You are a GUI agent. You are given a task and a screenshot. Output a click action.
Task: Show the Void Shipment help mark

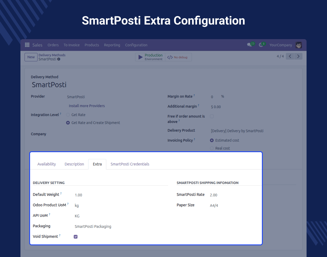click(x=60, y=235)
